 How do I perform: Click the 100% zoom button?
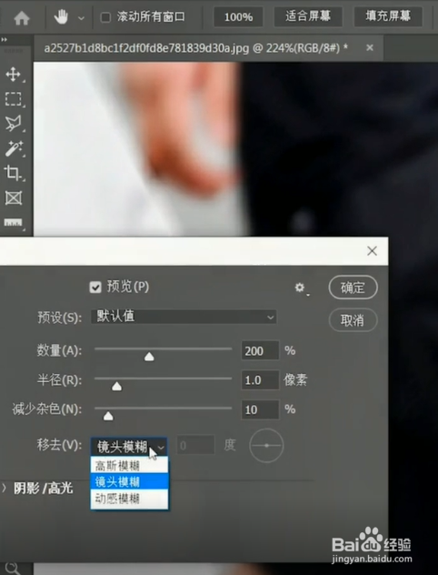click(238, 17)
